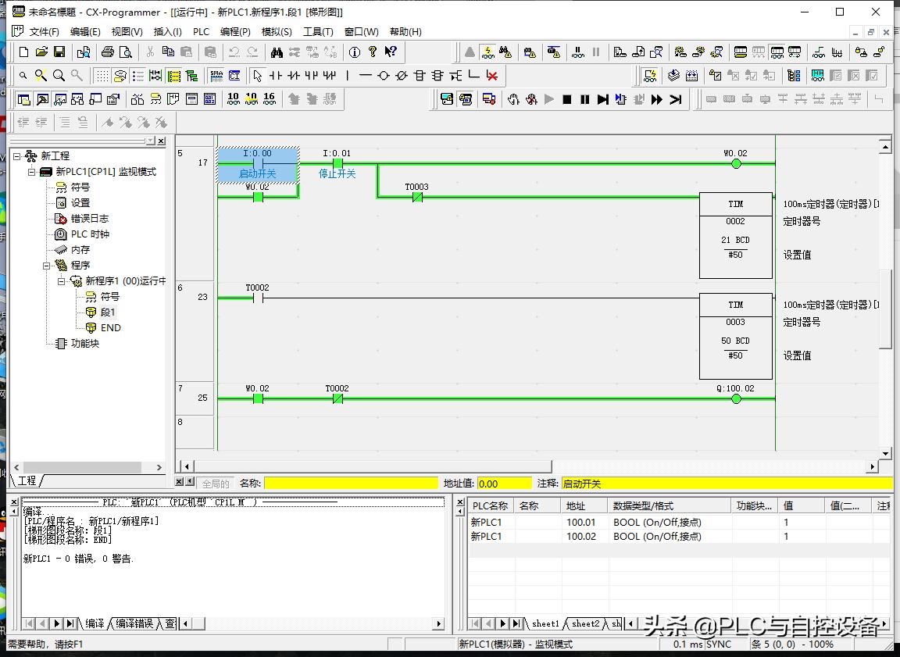Image resolution: width=900 pixels, height=657 pixels.
Task: Select the Selection mode arrow tool
Action: point(258,76)
